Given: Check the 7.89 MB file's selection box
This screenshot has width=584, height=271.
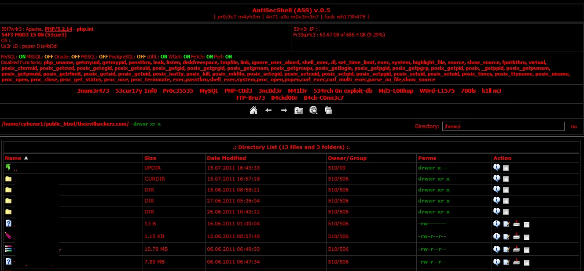Looking at the screenshot, I should pos(526,262).
